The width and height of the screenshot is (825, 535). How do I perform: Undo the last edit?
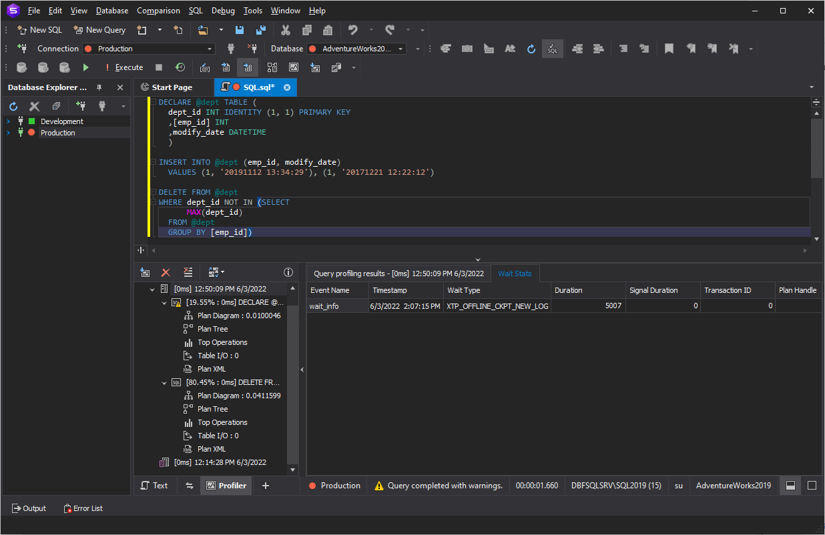[352, 29]
